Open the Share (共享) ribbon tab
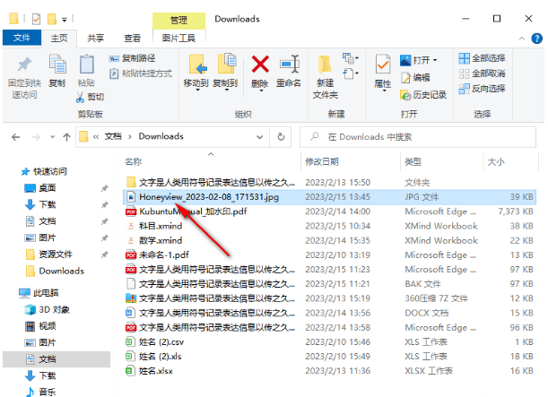Image resolution: width=548 pixels, height=397 pixels. 95,38
